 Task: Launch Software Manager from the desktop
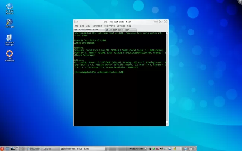[x=9, y=40]
